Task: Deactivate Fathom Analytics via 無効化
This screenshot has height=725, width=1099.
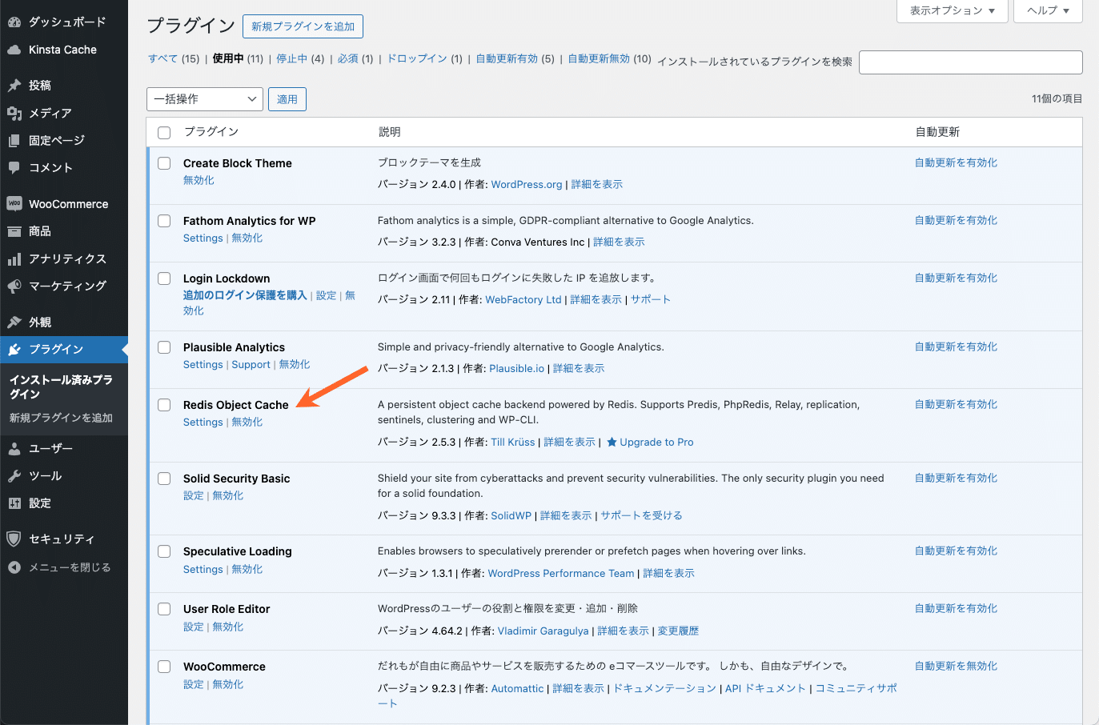Action: pos(247,238)
